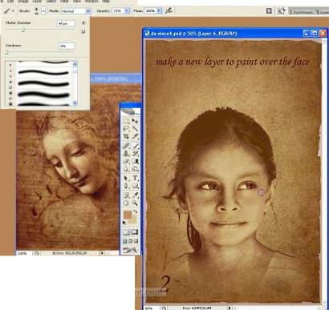The image size is (329, 310).
Task: Select the Eraser tool
Action: pyautogui.click(x=126, y=161)
